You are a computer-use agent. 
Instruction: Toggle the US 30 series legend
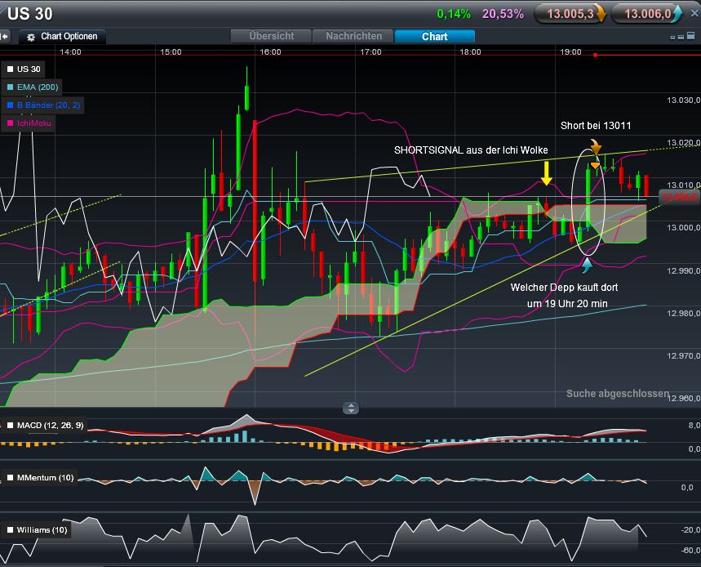click(24, 69)
